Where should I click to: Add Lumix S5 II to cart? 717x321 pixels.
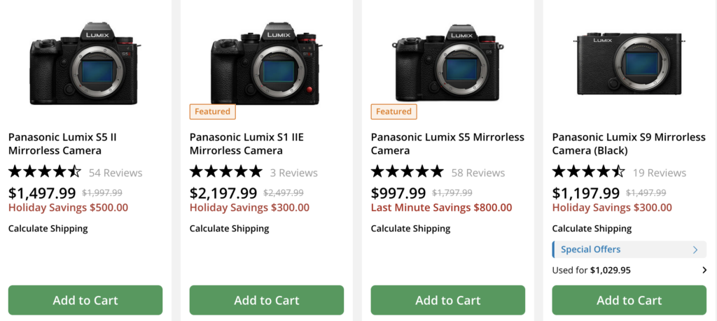(85, 300)
